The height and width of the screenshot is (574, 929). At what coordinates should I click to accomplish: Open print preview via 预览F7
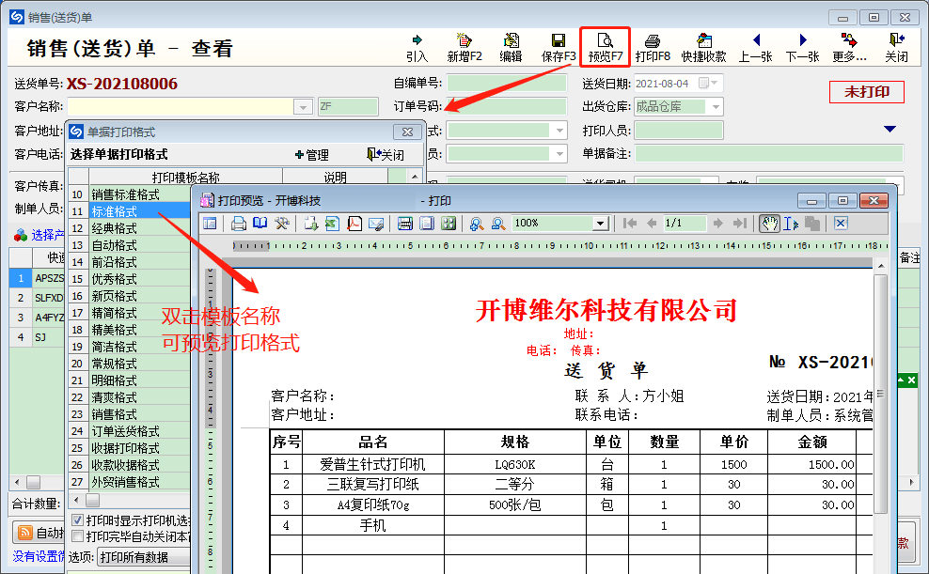[x=605, y=47]
